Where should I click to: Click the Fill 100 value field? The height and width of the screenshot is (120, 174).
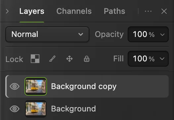pos(144,59)
